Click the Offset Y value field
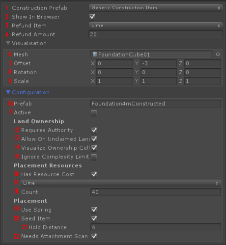This screenshot has height=245, width=226. 159,63
